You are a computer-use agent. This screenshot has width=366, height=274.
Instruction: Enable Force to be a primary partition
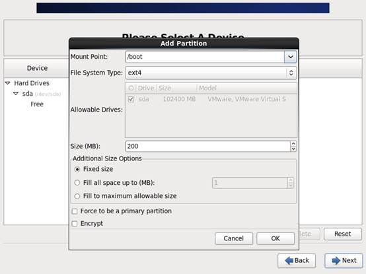(75, 211)
